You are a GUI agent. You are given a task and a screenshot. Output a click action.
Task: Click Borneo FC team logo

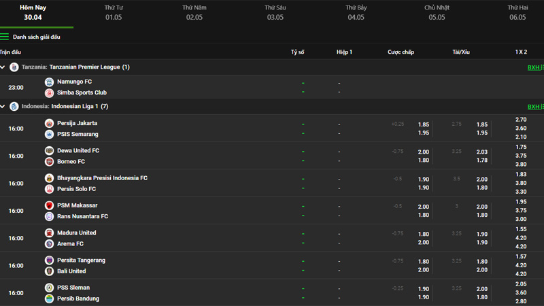coord(49,161)
